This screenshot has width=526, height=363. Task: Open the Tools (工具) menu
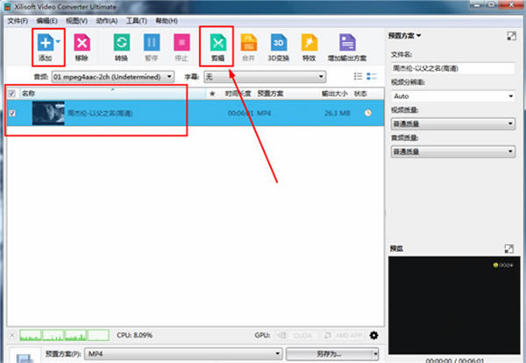click(x=137, y=21)
